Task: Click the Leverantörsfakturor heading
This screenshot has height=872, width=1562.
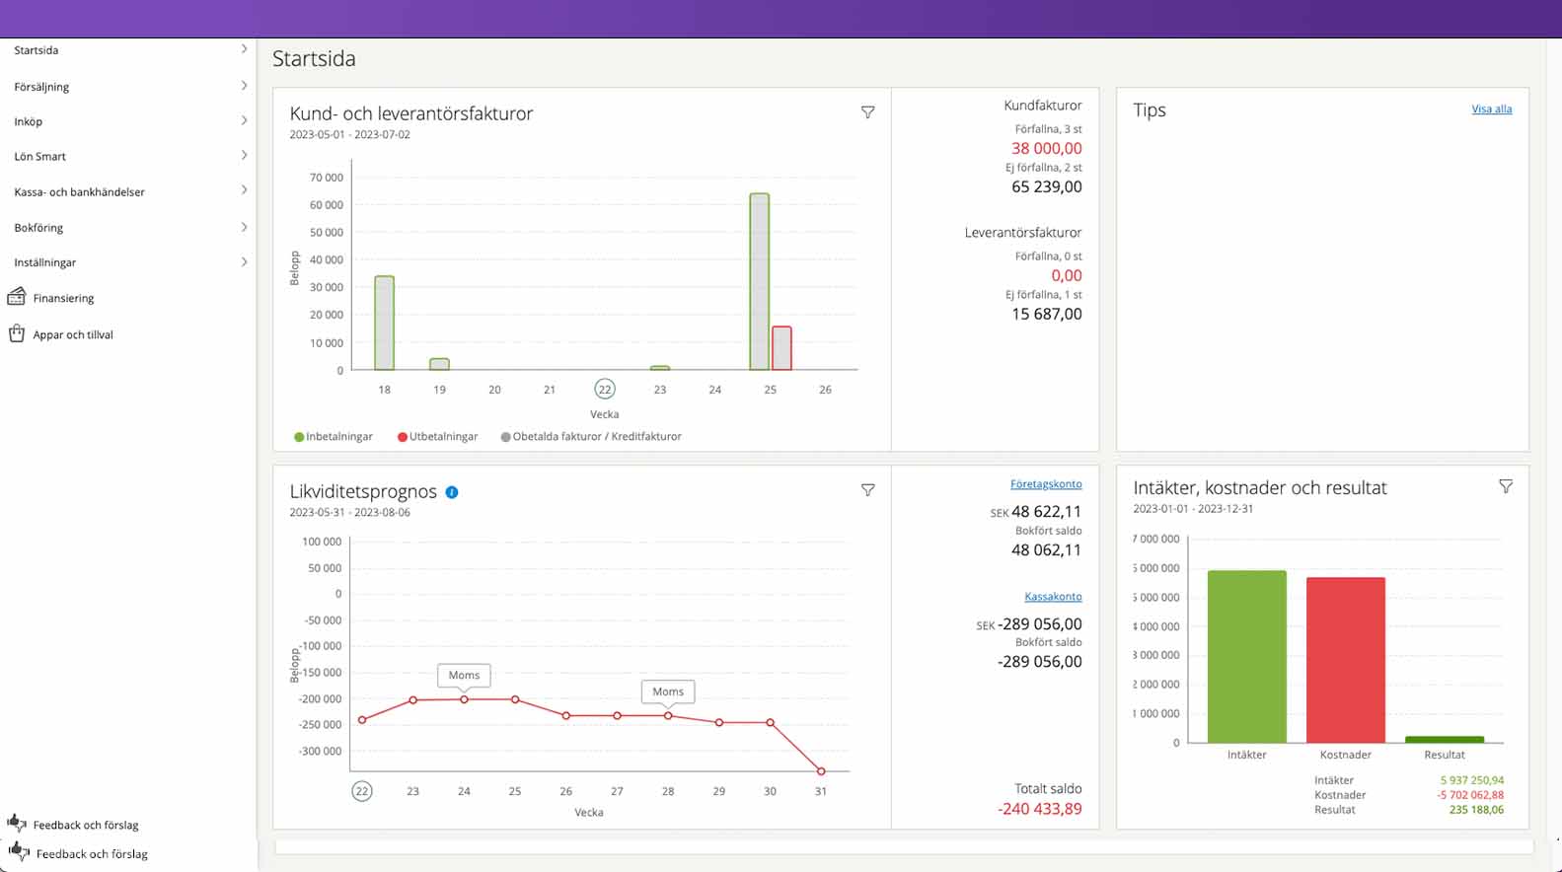Action: click(1023, 233)
